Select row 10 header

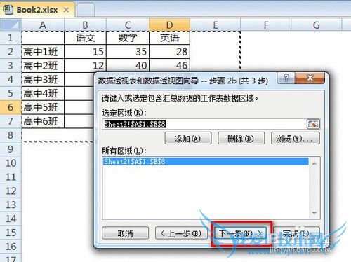click(11, 163)
